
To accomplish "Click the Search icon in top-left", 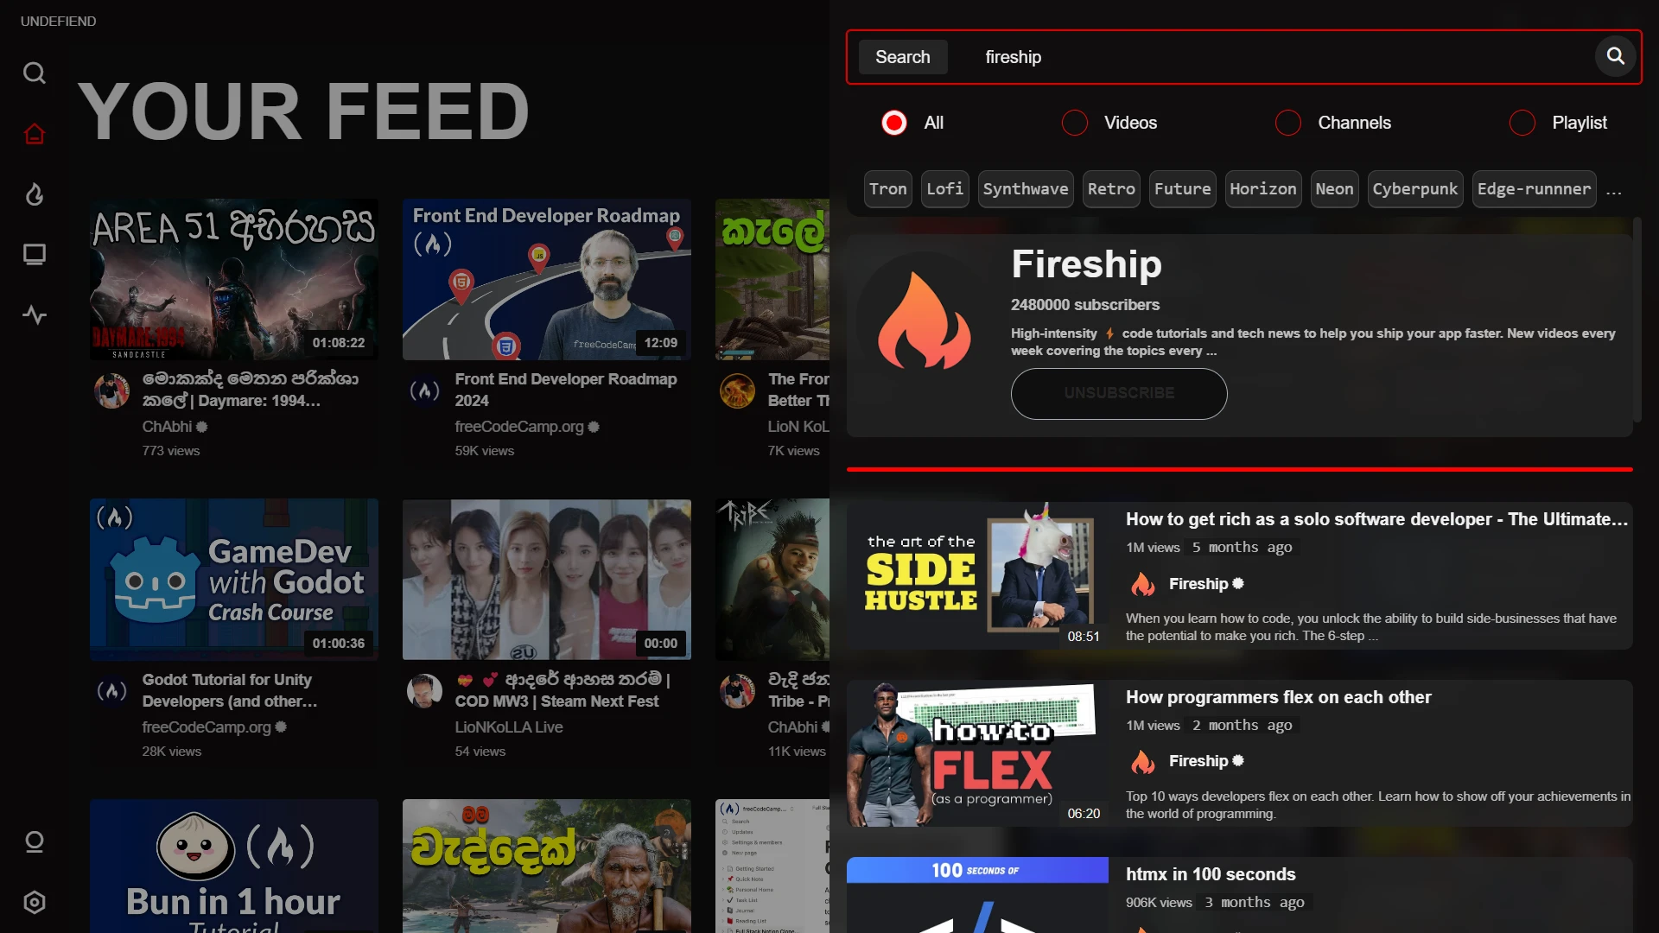I will [33, 72].
